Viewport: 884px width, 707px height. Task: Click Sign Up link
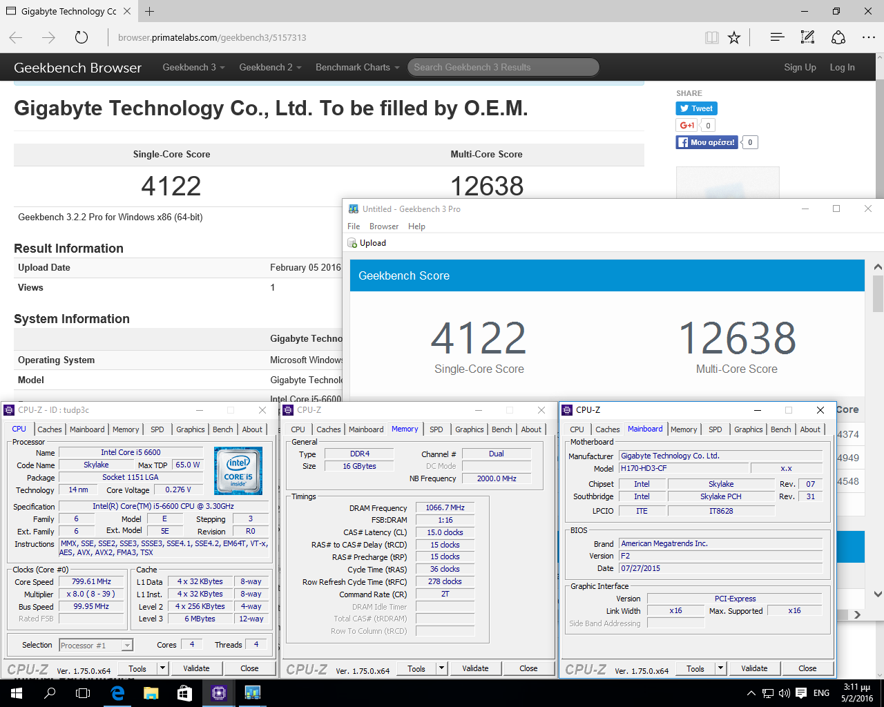(800, 67)
